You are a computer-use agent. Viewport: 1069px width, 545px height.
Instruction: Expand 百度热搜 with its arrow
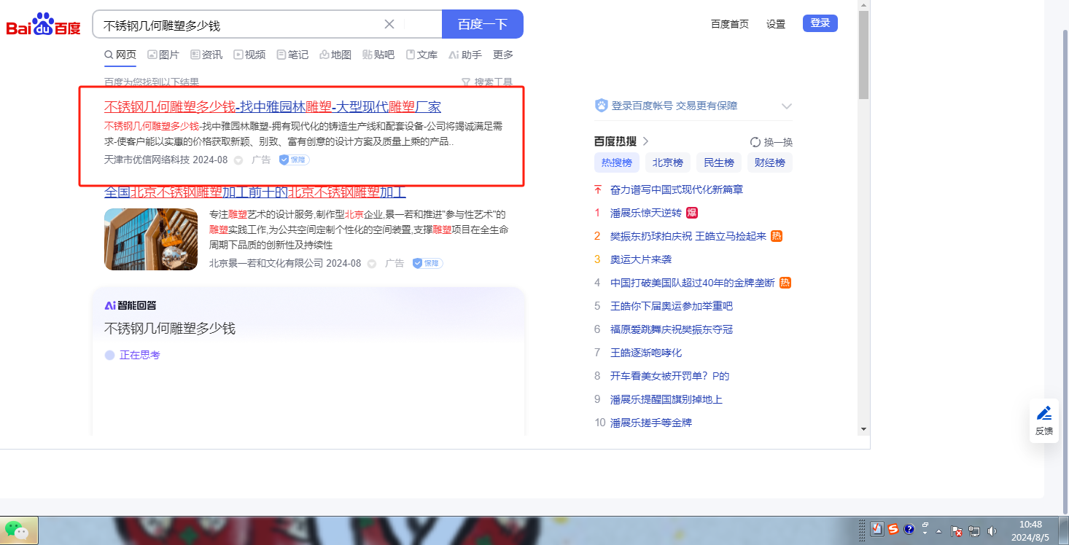click(x=646, y=141)
